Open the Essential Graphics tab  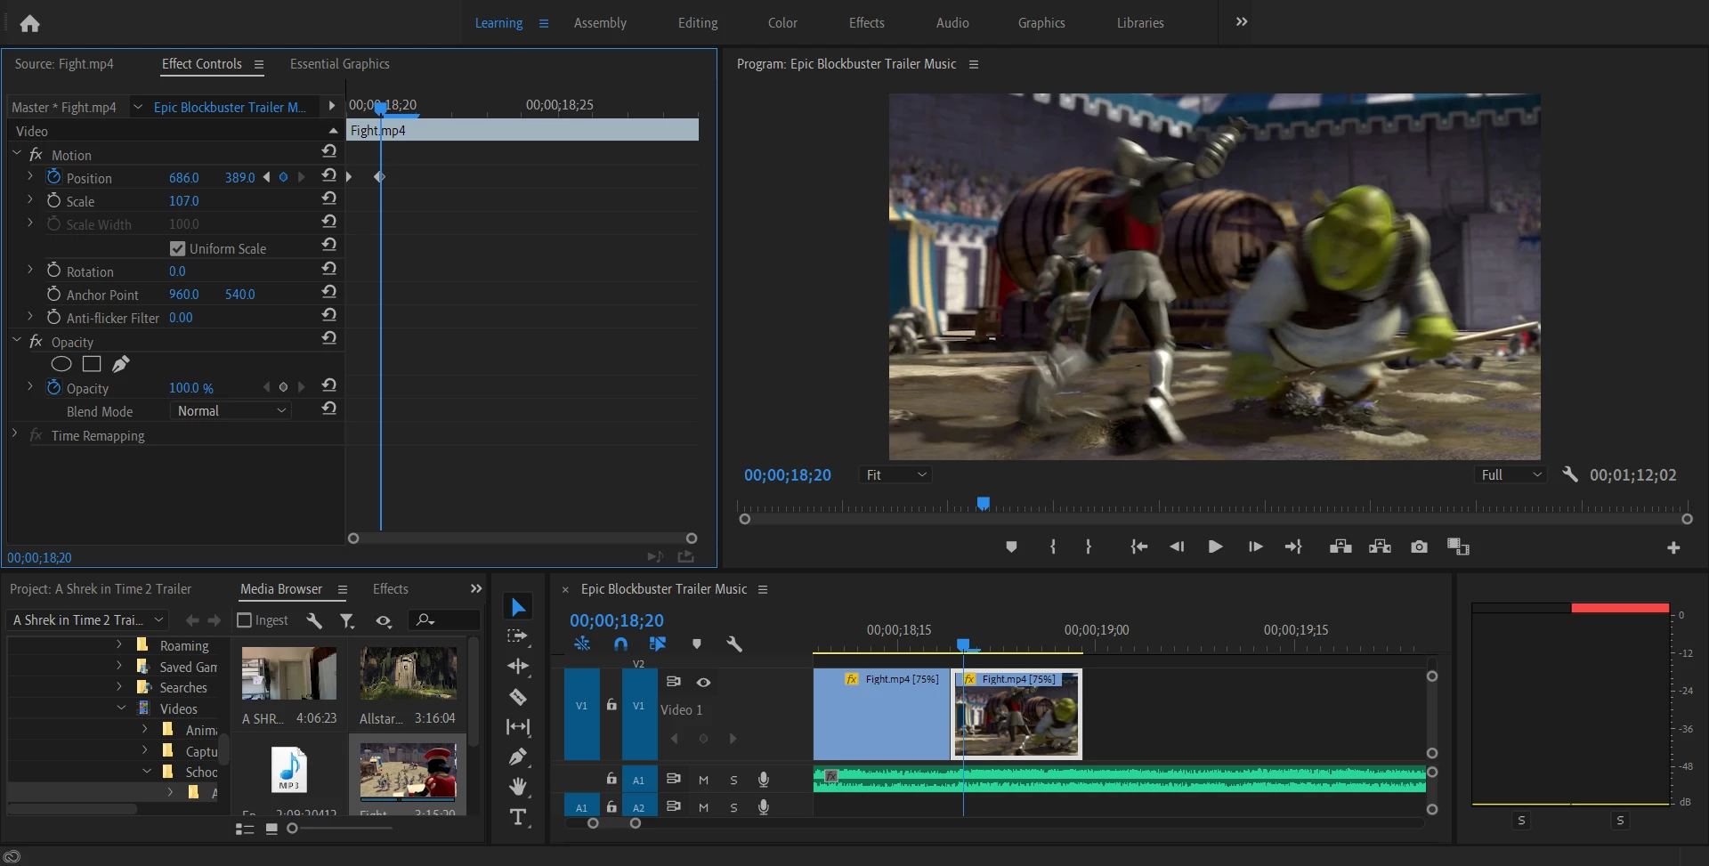pos(339,64)
